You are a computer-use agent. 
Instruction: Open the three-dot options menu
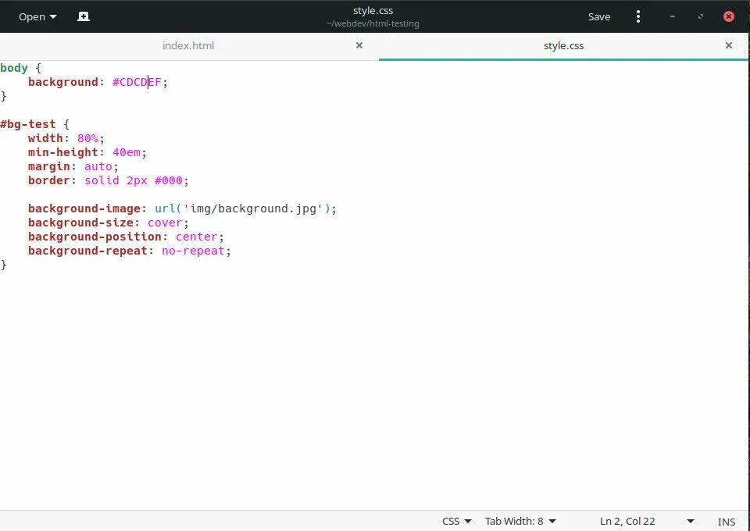coord(638,16)
